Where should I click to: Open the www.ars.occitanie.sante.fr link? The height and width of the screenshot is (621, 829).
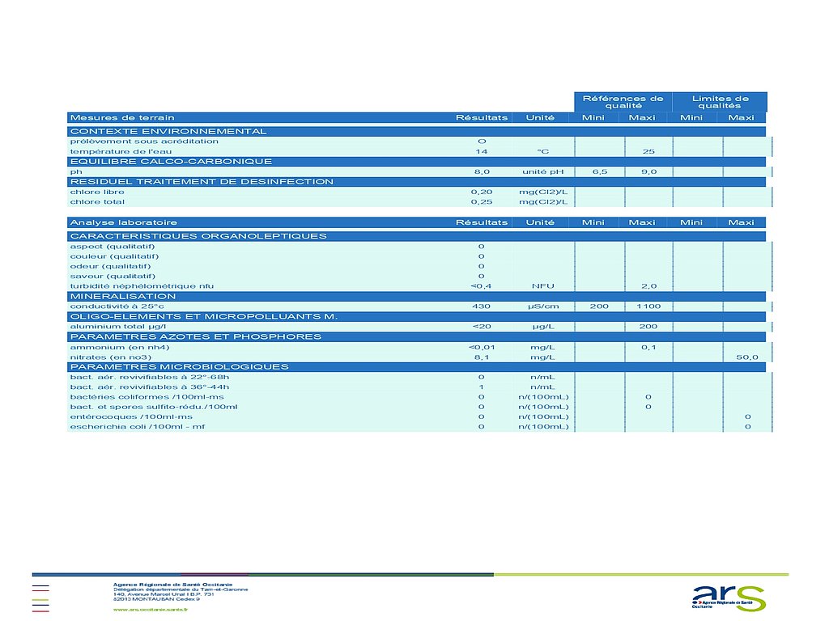tap(150, 610)
